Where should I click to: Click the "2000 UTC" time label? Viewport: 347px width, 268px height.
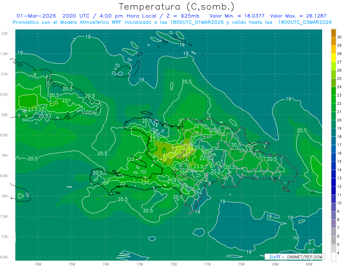point(76,16)
